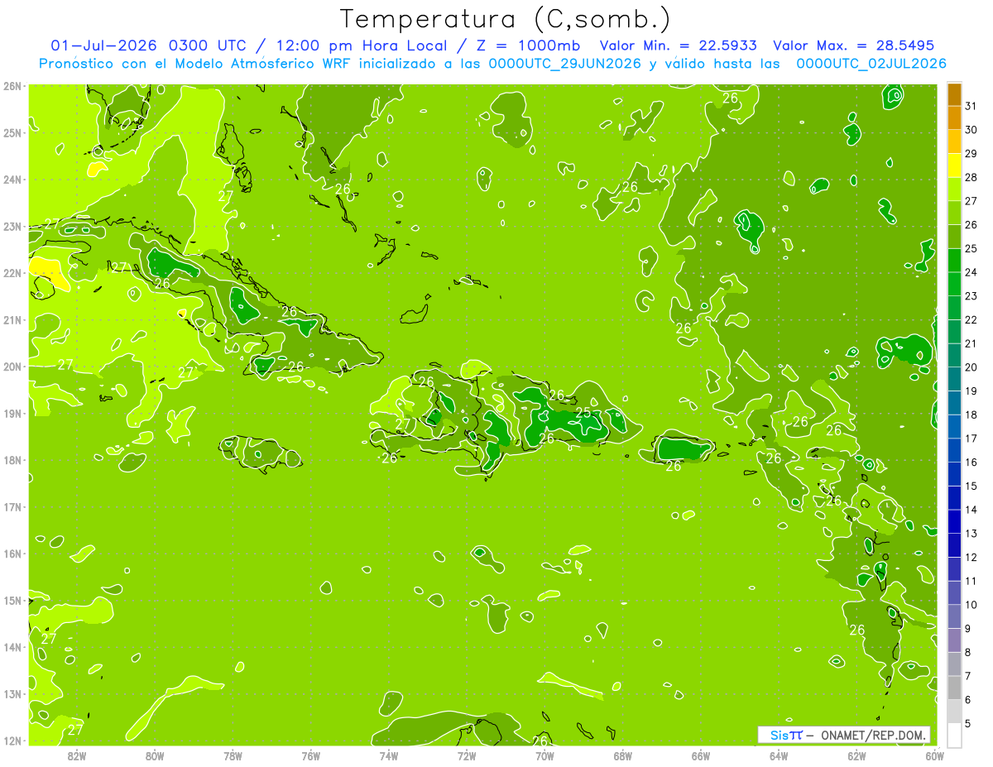Screen dimensions: 993x767
Task: Click the "Valor Max. = 28.5495" text
Action: pyautogui.click(x=854, y=46)
